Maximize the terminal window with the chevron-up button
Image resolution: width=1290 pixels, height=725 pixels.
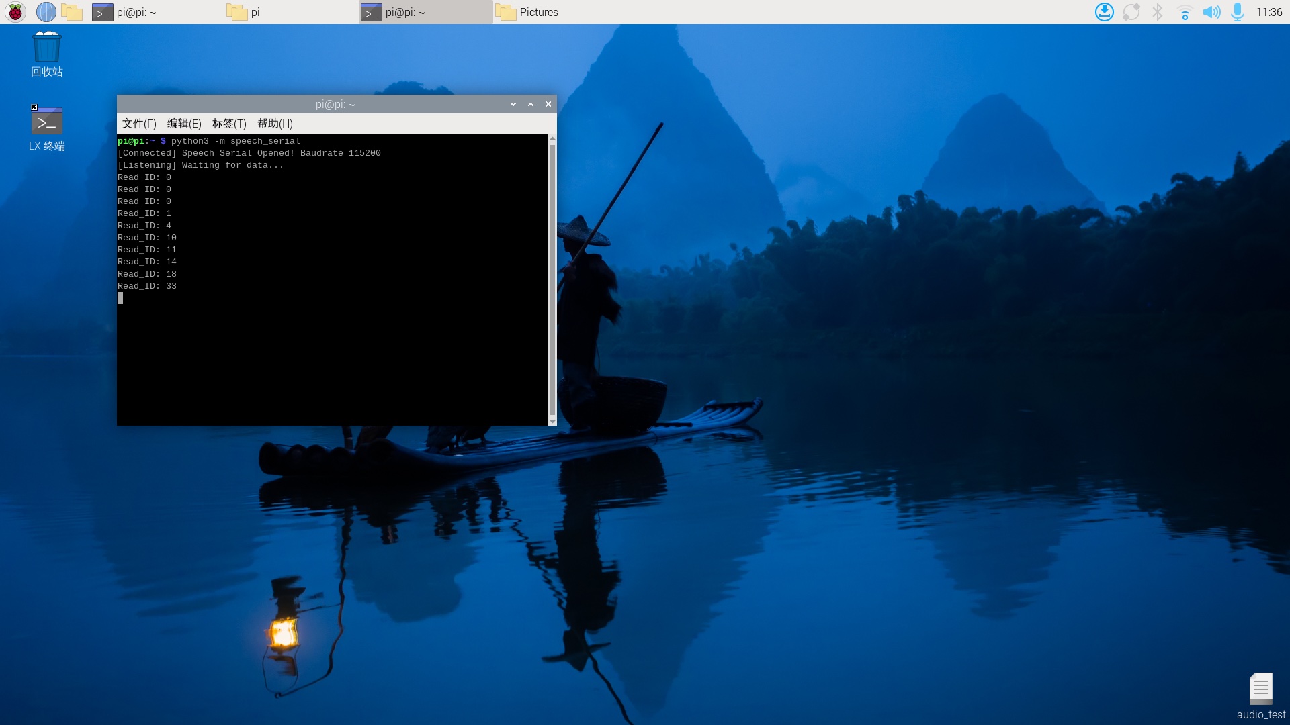coord(531,104)
